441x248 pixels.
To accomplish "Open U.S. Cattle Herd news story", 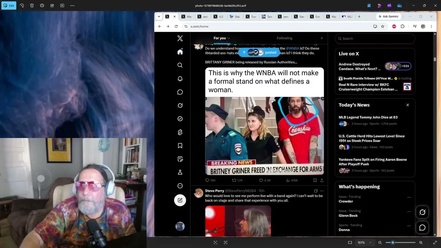I will pos(375,142).
